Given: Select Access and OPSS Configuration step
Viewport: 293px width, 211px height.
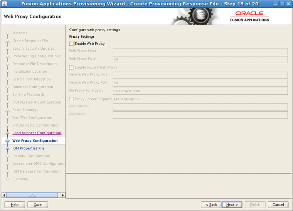Looking at the screenshot, I should coord(39,164).
